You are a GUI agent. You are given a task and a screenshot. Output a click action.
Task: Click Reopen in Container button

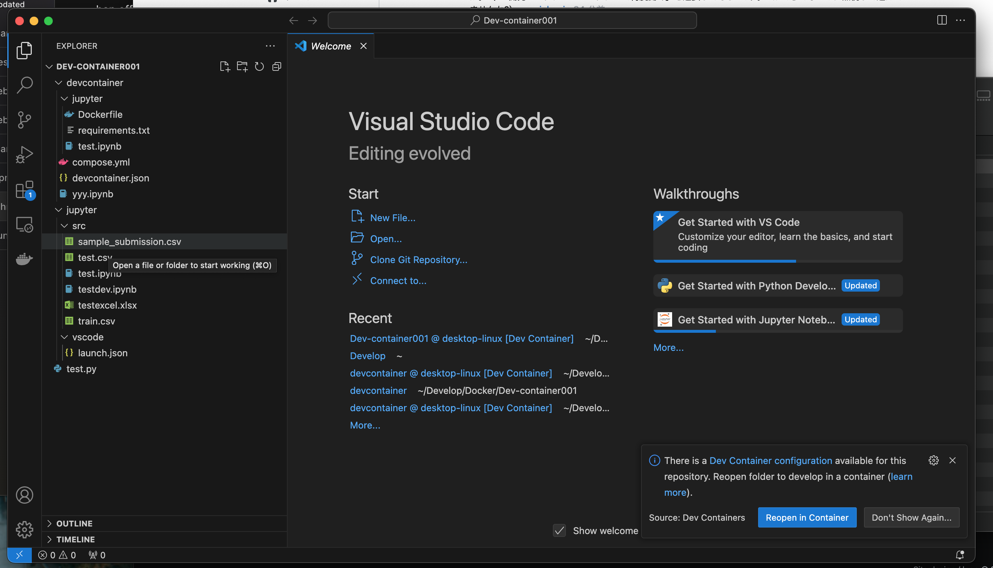tap(807, 517)
